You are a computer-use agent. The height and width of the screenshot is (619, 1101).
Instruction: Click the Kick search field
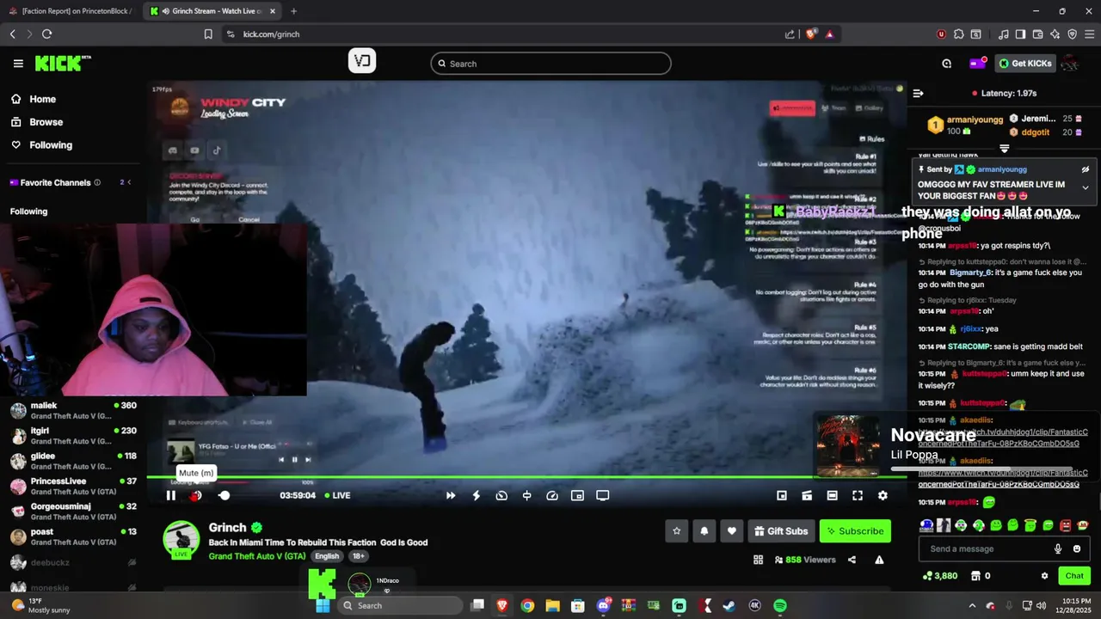550,64
